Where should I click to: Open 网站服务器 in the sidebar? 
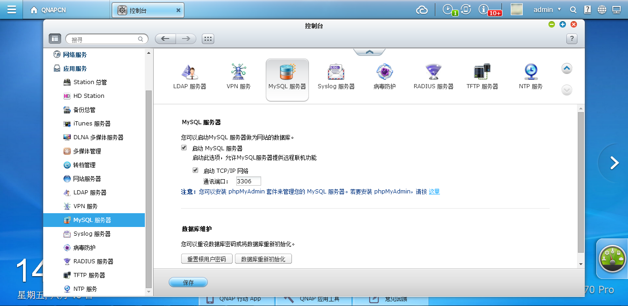tap(94, 179)
